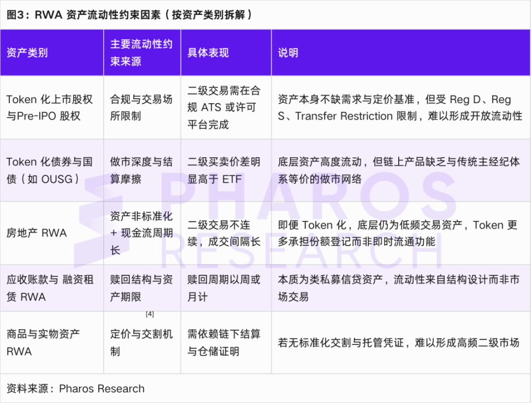Click the '做市深度与结算摩擦' cell
531x403 pixels.
141,170
